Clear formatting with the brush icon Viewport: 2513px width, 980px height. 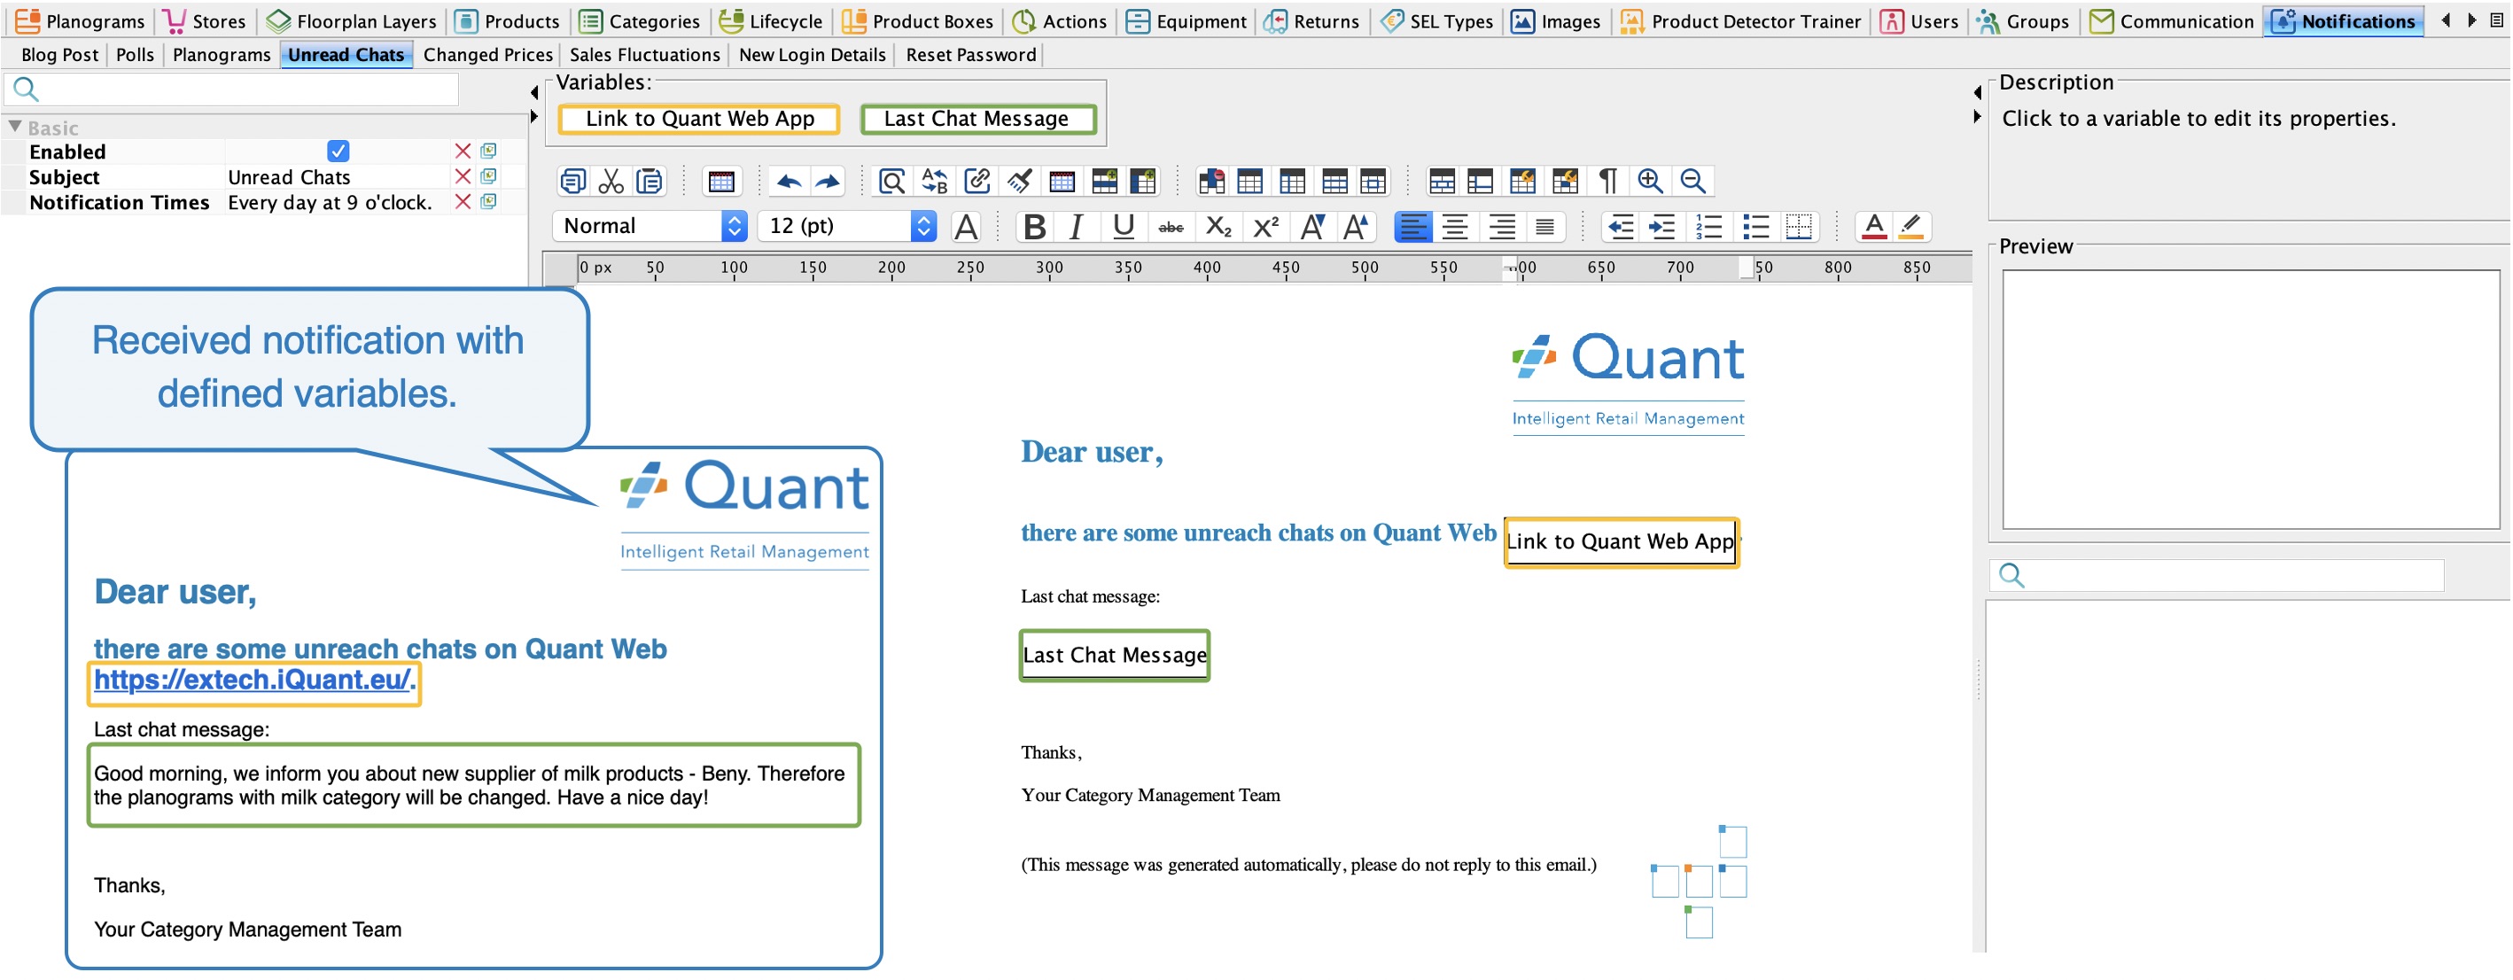(x=1019, y=182)
